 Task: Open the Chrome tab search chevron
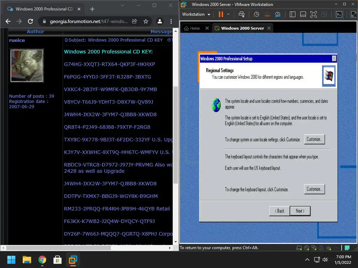122,6
